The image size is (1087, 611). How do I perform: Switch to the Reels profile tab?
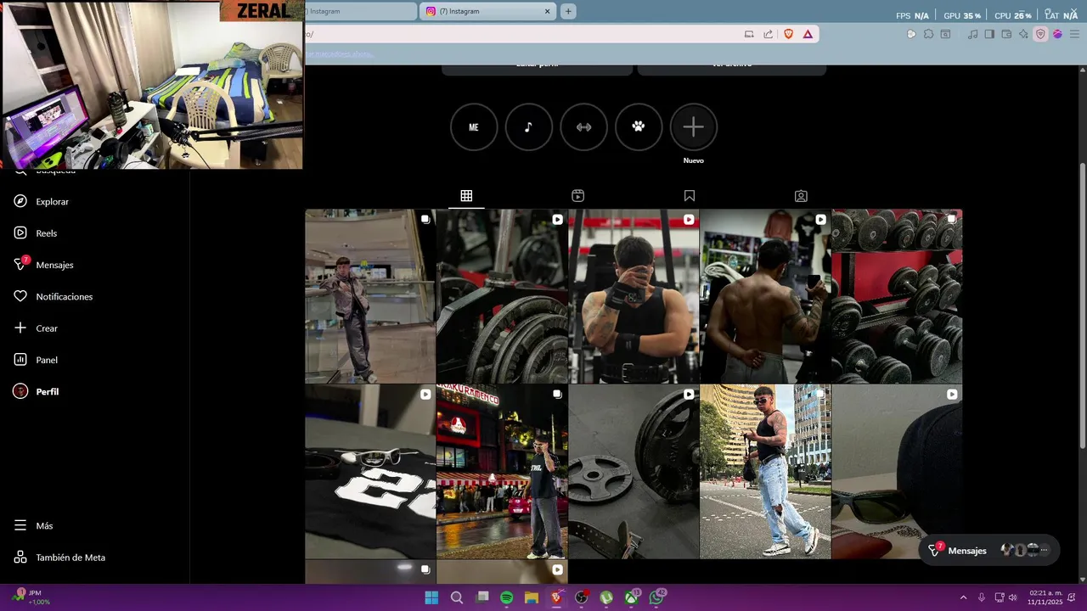coord(578,196)
